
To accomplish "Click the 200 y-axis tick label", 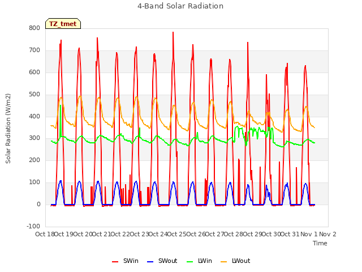I will 35,160.
